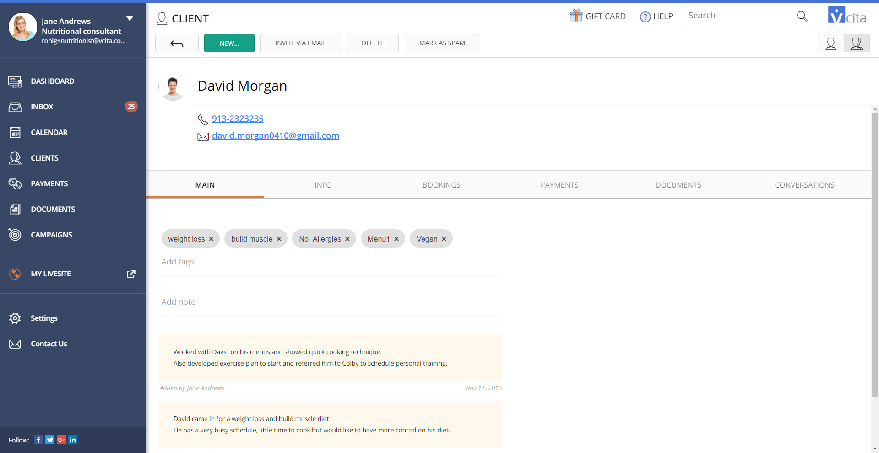Click the Add tags field

point(330,262)
